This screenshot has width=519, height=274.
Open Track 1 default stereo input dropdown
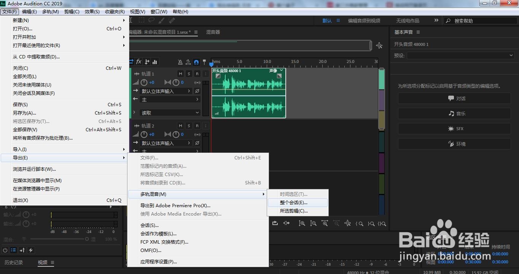pyautogui.click(x=166, y=91)
